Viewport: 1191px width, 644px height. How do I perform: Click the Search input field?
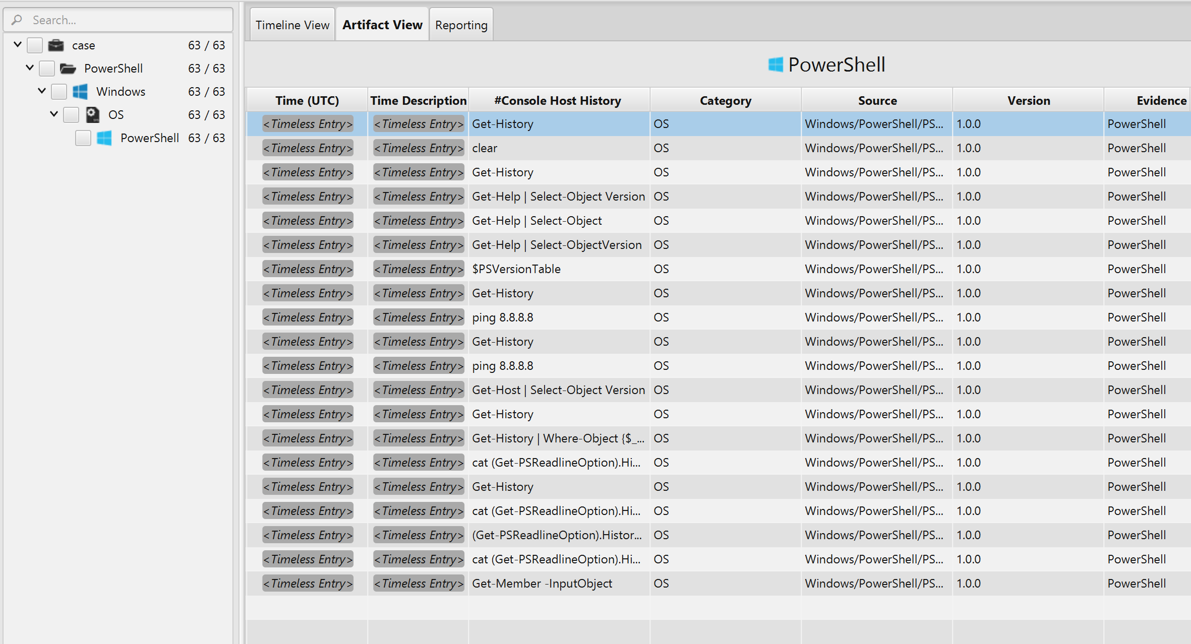[x=118, y=20]
